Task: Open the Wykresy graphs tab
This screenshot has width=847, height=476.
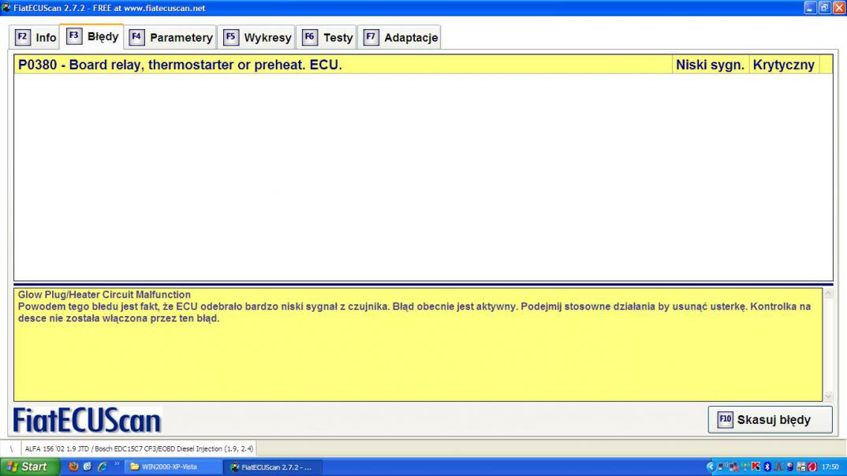Action: point(257,37)
